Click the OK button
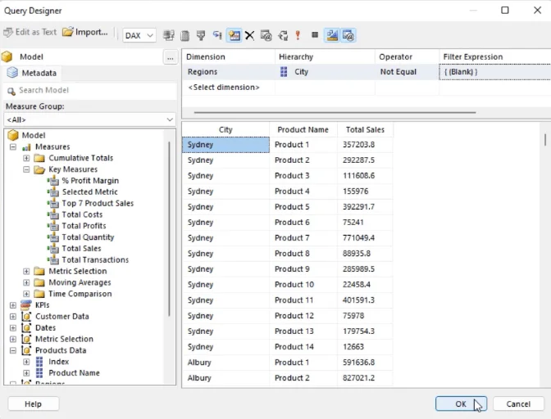 (461, 404)
